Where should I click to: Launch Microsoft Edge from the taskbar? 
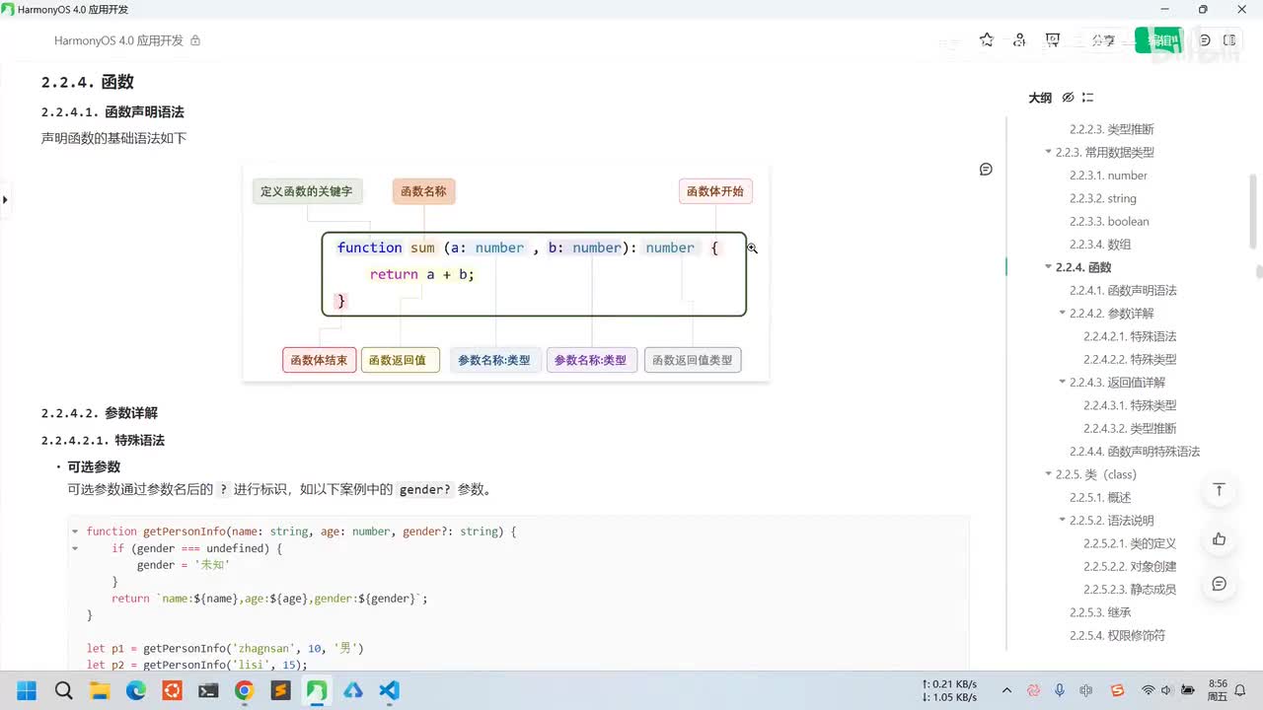136,690
